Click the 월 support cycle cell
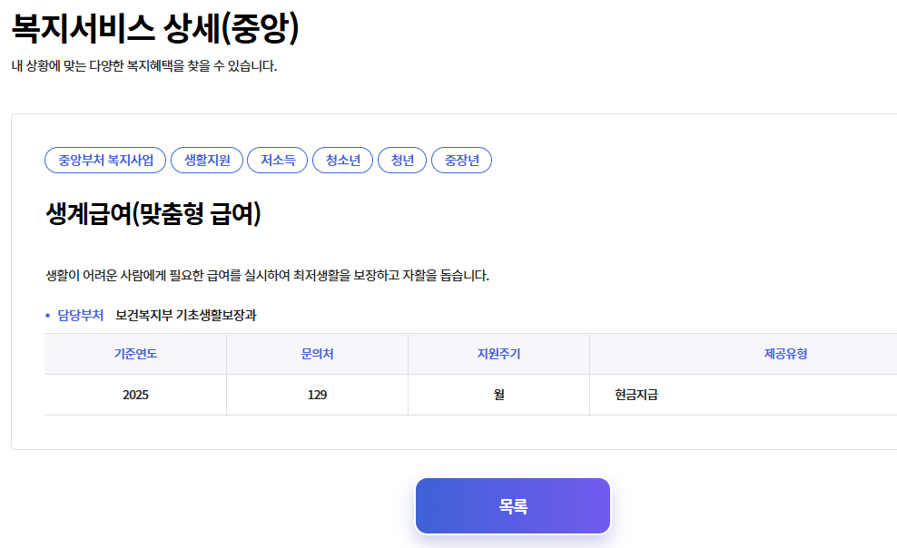Image resolution: width=897 pixels, height=548 pixels. [498, 394]
